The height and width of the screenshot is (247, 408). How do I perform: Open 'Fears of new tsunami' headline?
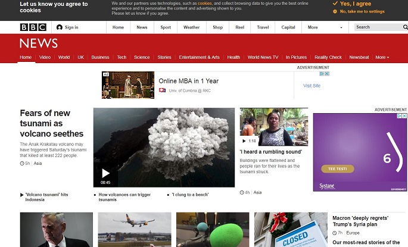coord(51,123)
